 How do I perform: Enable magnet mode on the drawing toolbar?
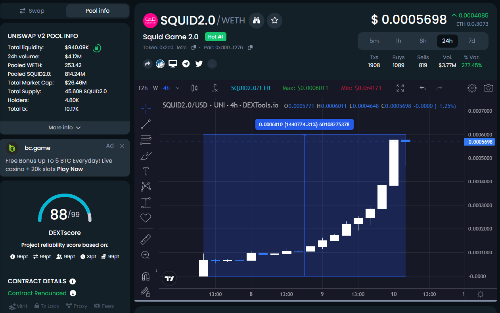[146, 275]
